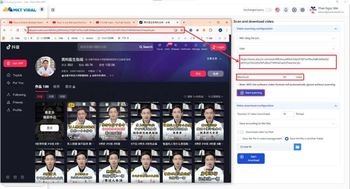Open a new browser tab
Viewport: 350px width, 189px height.
[x=184, y=23]
